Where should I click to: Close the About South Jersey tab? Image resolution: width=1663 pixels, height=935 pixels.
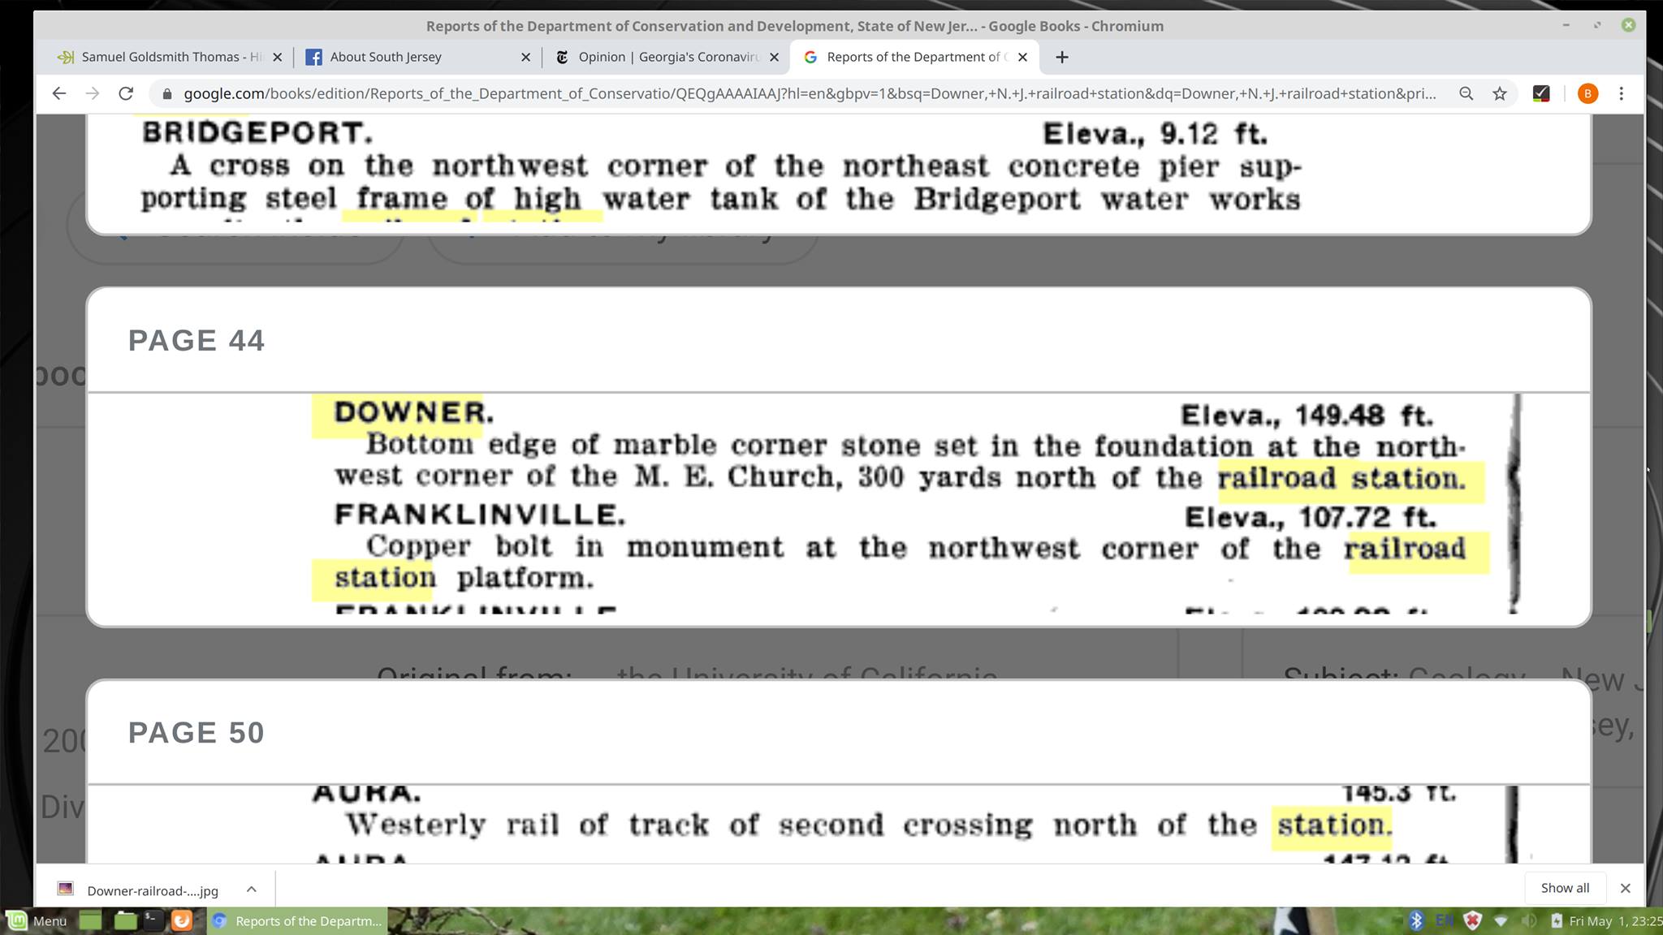point(525,57)
